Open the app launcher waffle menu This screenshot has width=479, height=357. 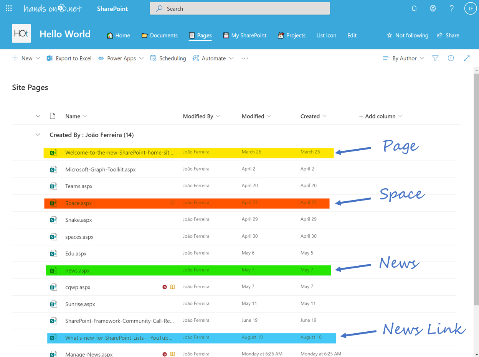[x=8, y=8]
